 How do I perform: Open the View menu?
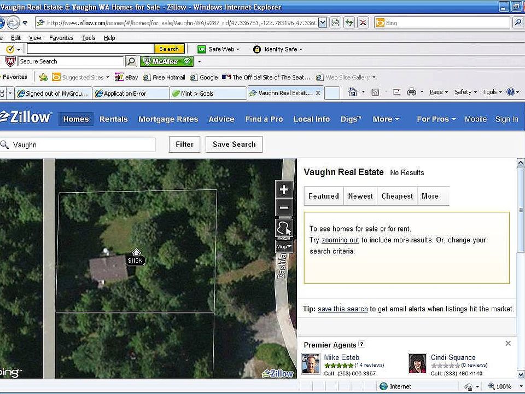[x=35, y=38]
